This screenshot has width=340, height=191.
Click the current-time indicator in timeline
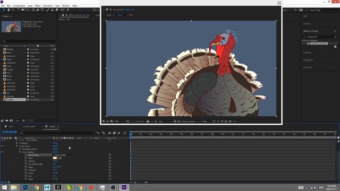(131, 134)
